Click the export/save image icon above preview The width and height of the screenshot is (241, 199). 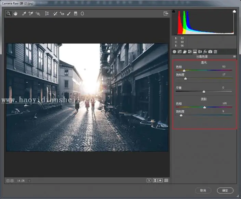point(166,14)
